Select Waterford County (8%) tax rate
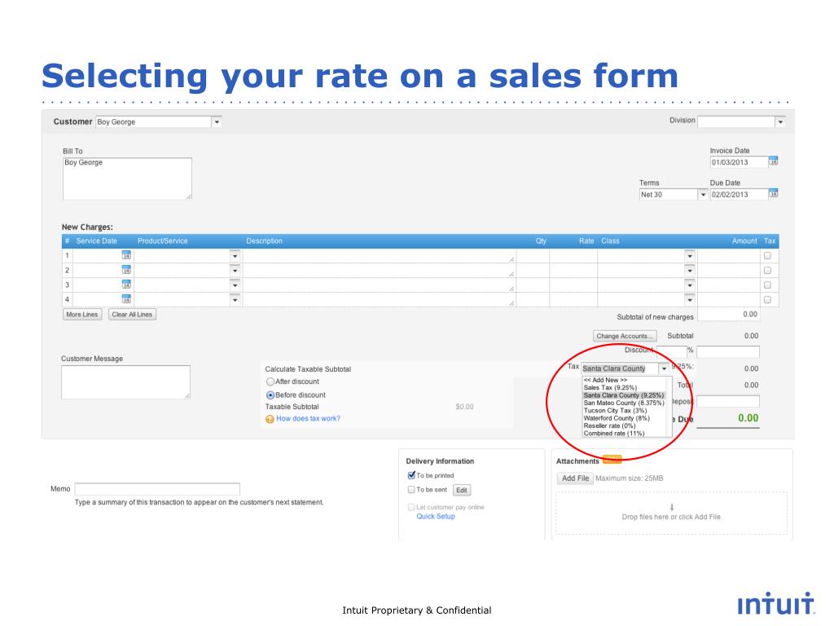This screenshot has width=834, height=626. click(617, 418)
